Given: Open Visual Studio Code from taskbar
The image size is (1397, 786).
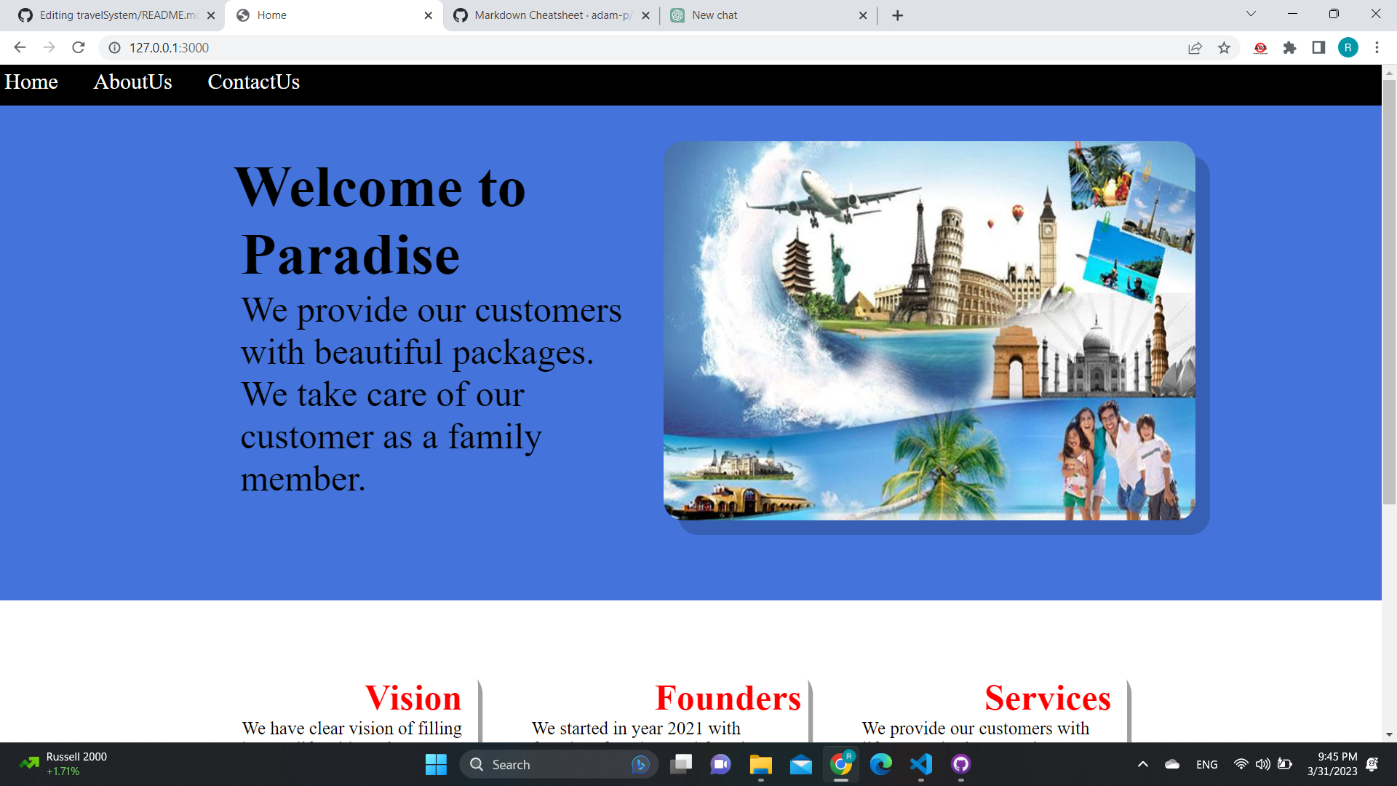Looking at the screenshot, I should tap(920, 764).
